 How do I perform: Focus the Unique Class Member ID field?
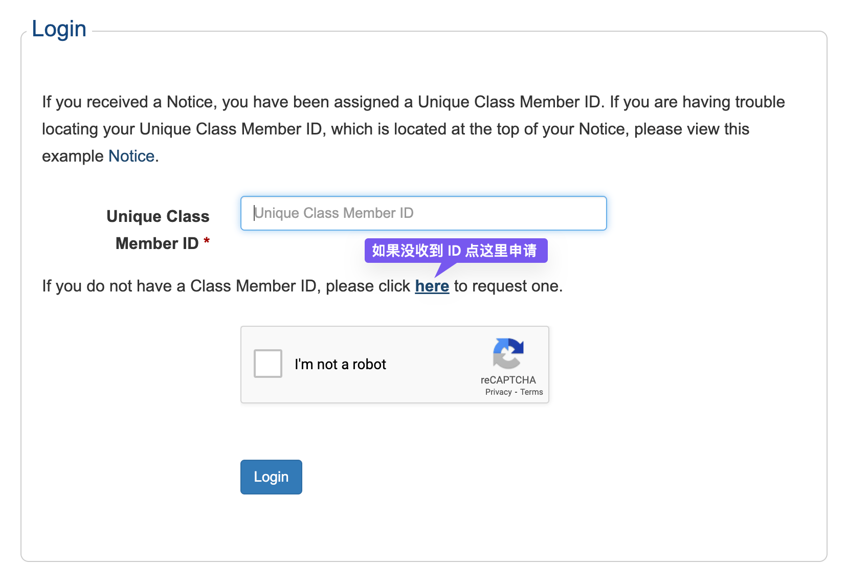[x=424, y=213]
